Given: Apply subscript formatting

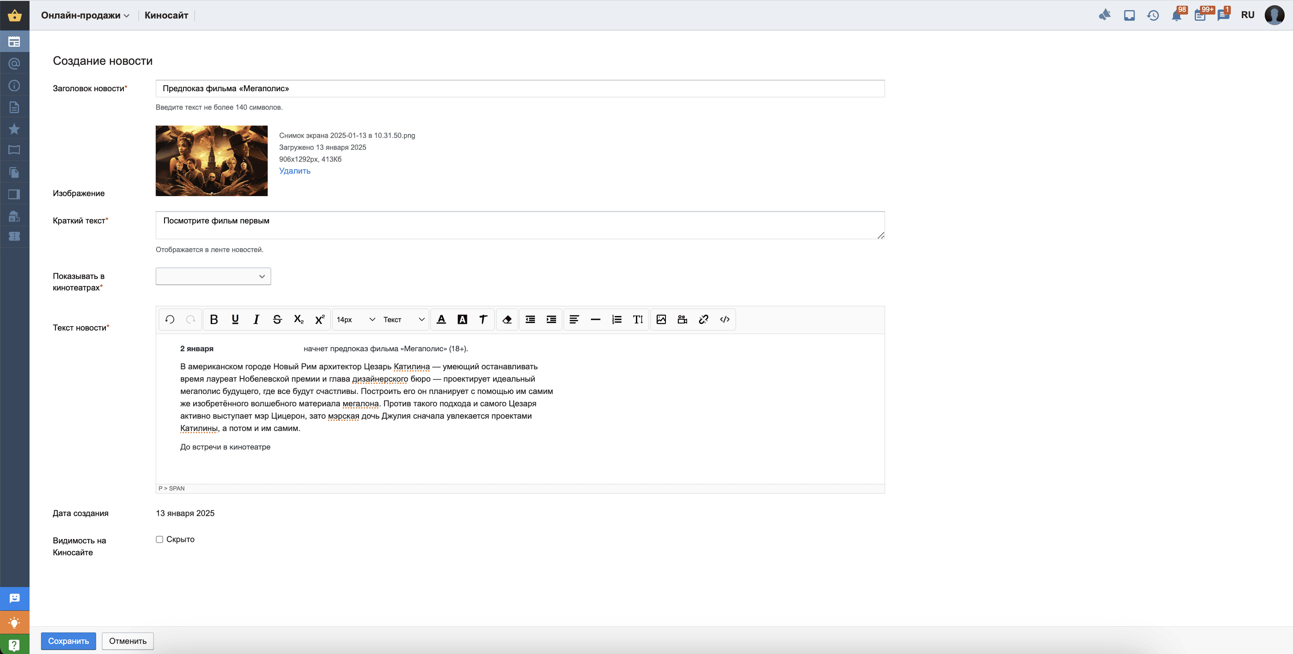Looking at the screenshot, I should pos(299,320).
